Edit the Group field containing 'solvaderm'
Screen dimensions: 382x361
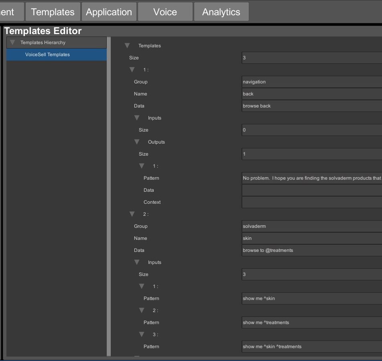312,226
